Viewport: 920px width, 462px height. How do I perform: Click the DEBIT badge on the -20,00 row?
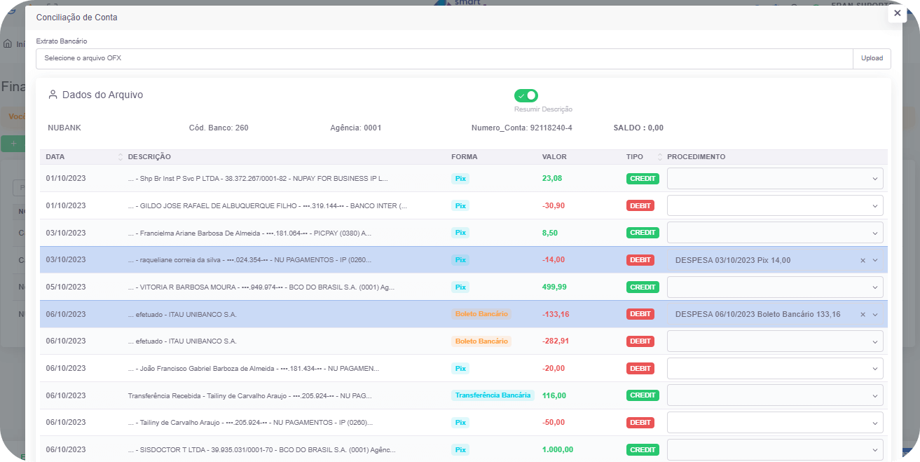(640, 369)
